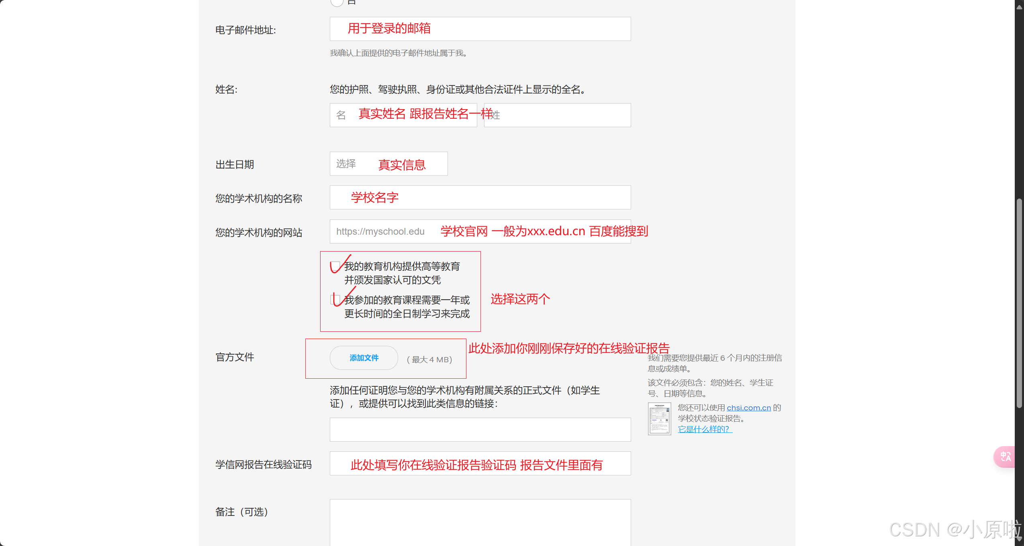Image resolution: width=1024 pixels, height=546 pixels.
Task: Focus the 学信网 verification code field
Action: coord(480,463)
